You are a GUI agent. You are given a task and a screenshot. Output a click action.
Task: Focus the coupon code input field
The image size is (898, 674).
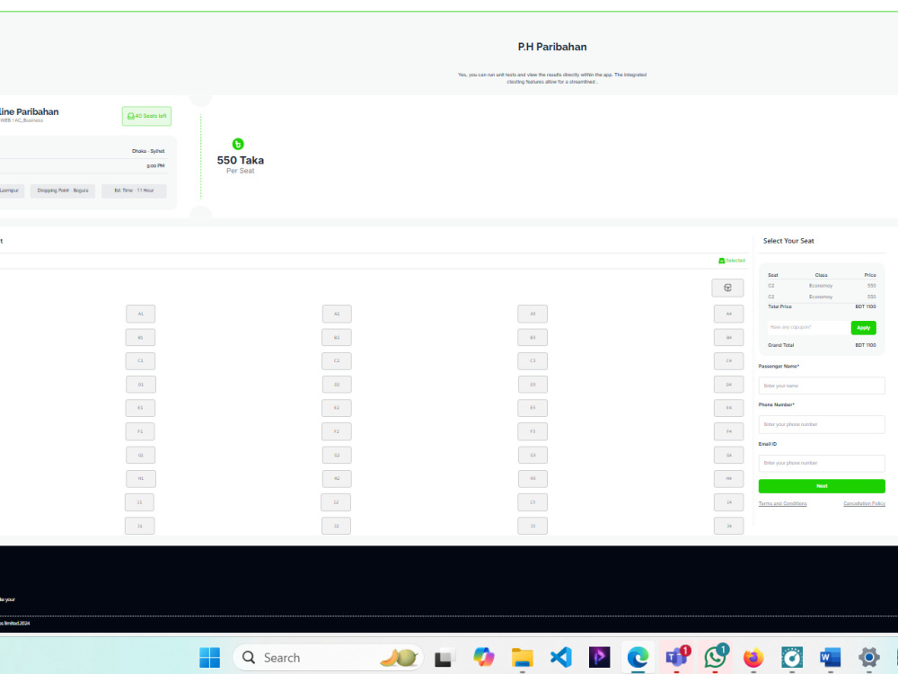click(x=808, y=327)
